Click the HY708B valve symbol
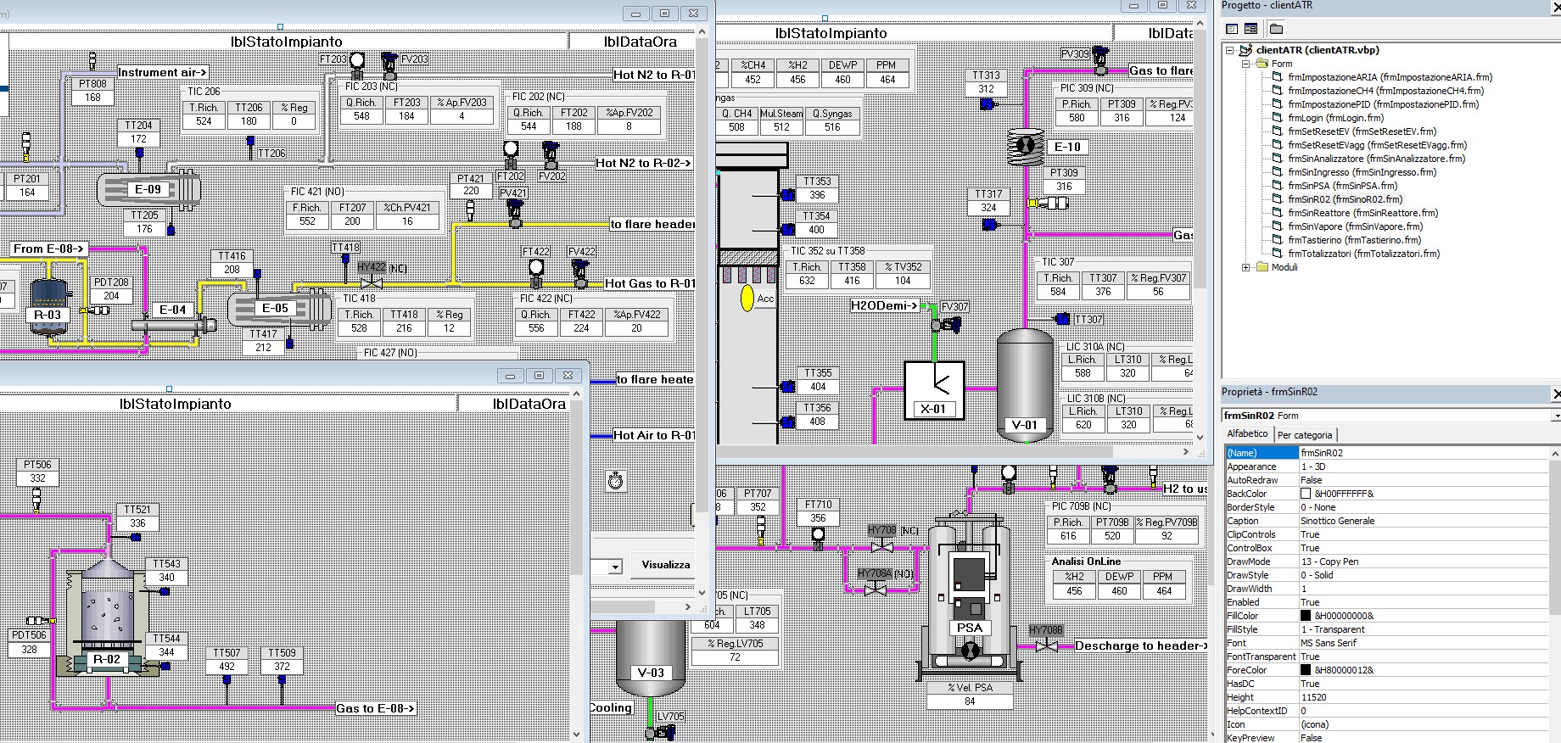This screenshot has height=743, width=1561. (1046, 645)
